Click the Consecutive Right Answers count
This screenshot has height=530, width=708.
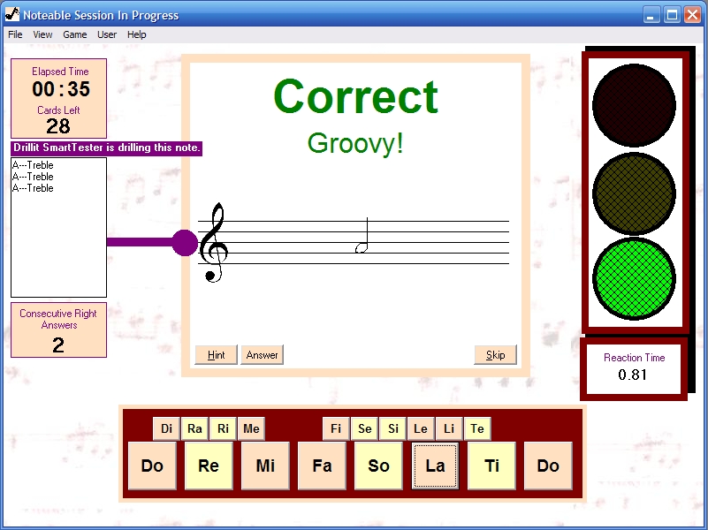click(x=58, y=345)
